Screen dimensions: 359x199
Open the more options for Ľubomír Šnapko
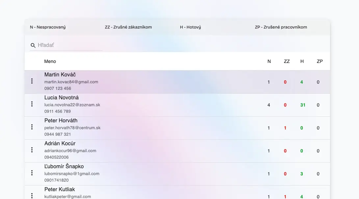(x=32, y=173)
